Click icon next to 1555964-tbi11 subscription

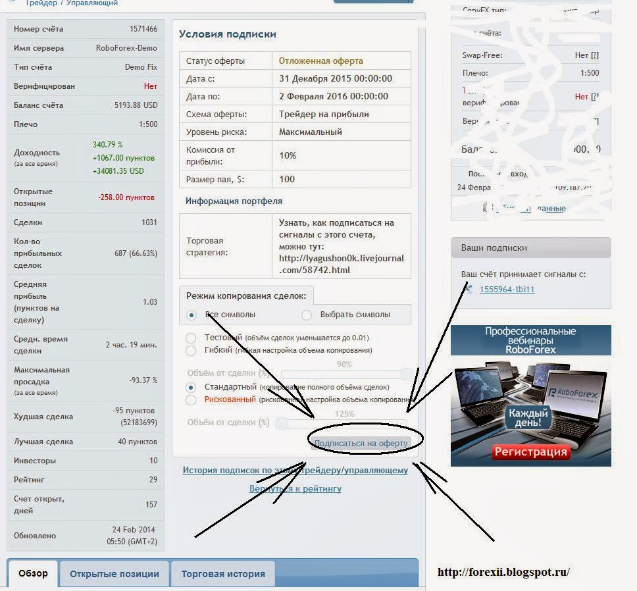[469, 289]
